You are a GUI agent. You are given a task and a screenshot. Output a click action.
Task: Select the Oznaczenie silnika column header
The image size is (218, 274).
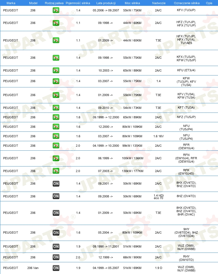pos(187,3)
